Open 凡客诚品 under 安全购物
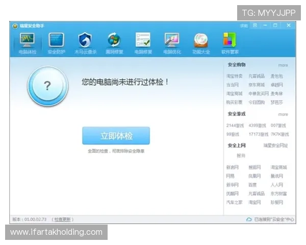 [x=257, y=76]
